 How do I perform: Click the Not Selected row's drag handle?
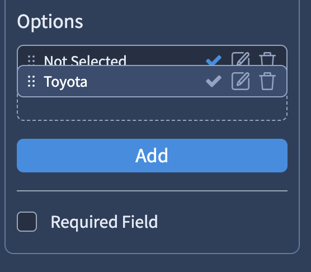(31, 60)
